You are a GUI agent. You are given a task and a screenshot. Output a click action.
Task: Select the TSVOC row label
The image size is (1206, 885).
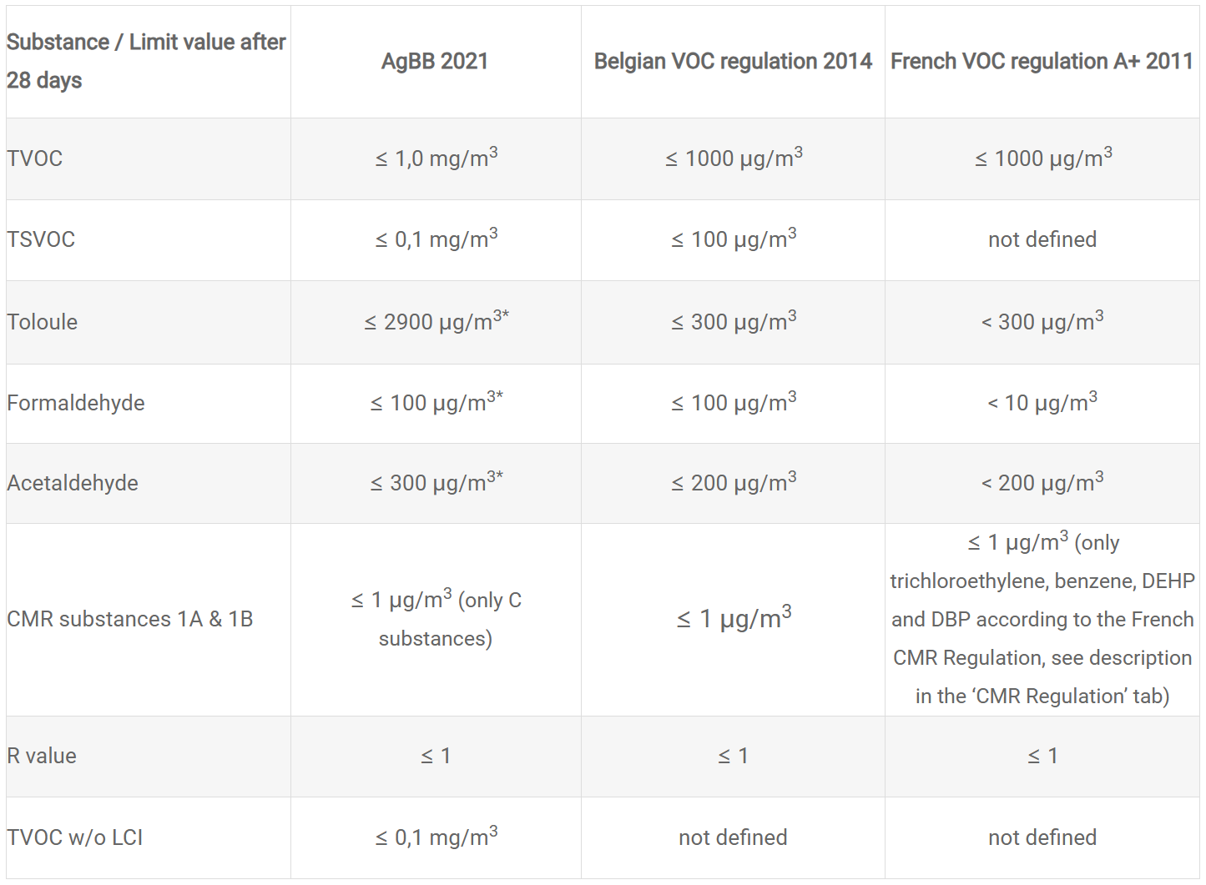41,239
